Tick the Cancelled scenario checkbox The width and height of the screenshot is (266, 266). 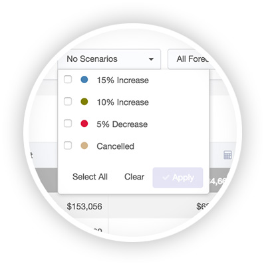(68, 146)
